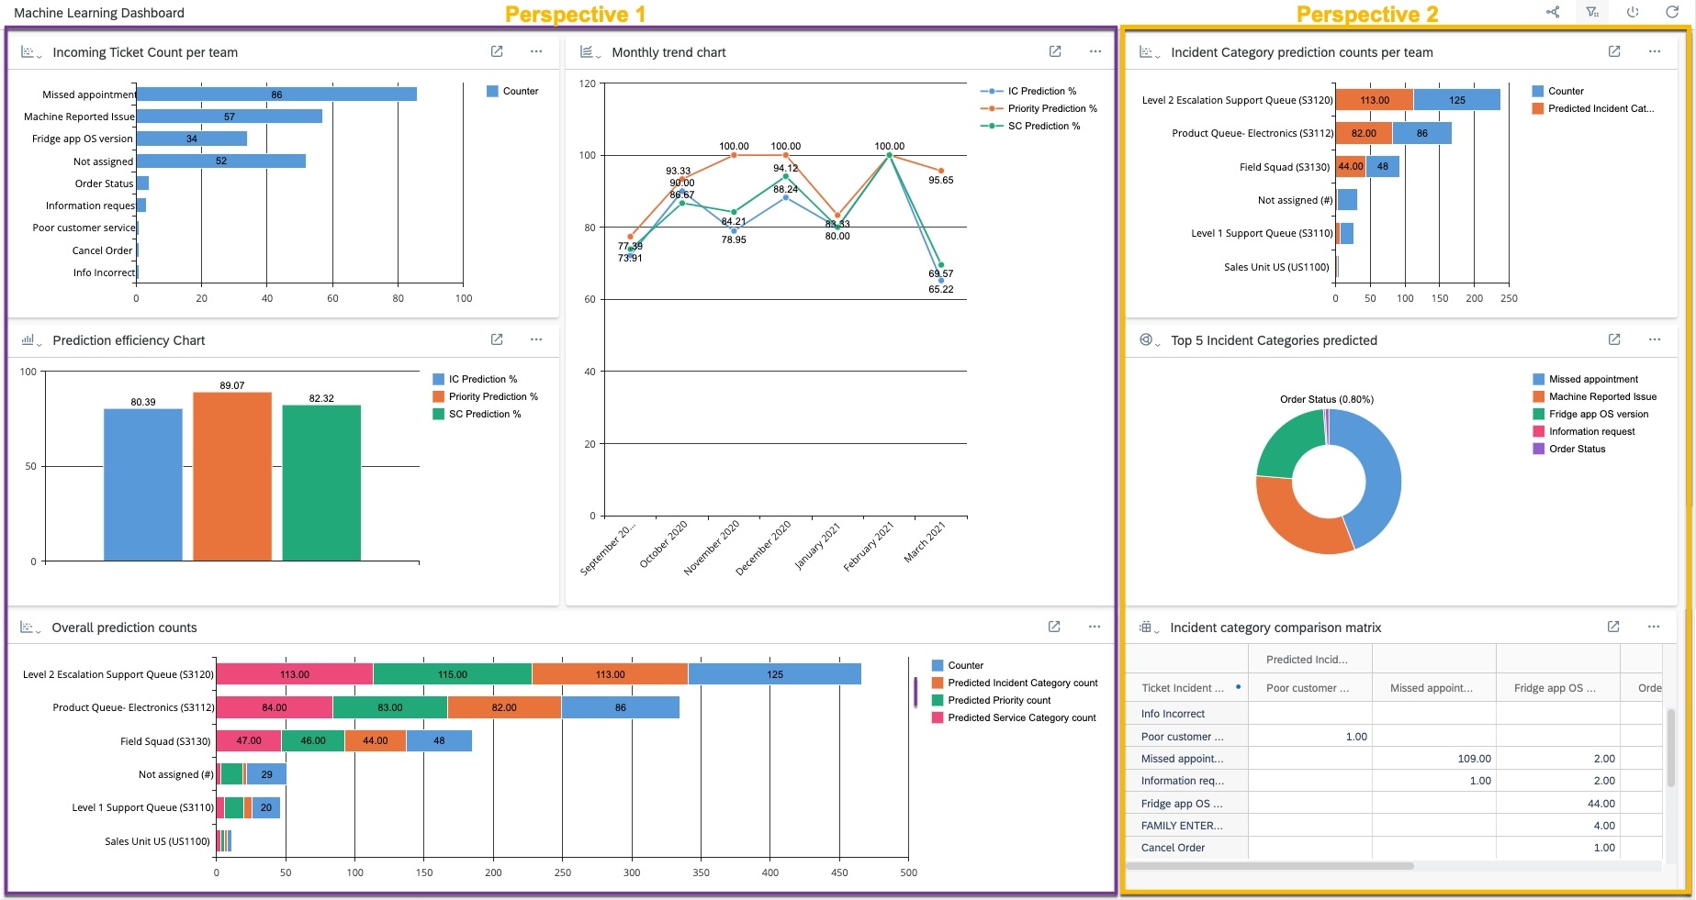Open more options on Incident Category prediction counts
Viewport: 1696px width, 900px height.
coord(1655,51)
